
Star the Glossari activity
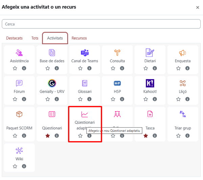click(80, 99)
